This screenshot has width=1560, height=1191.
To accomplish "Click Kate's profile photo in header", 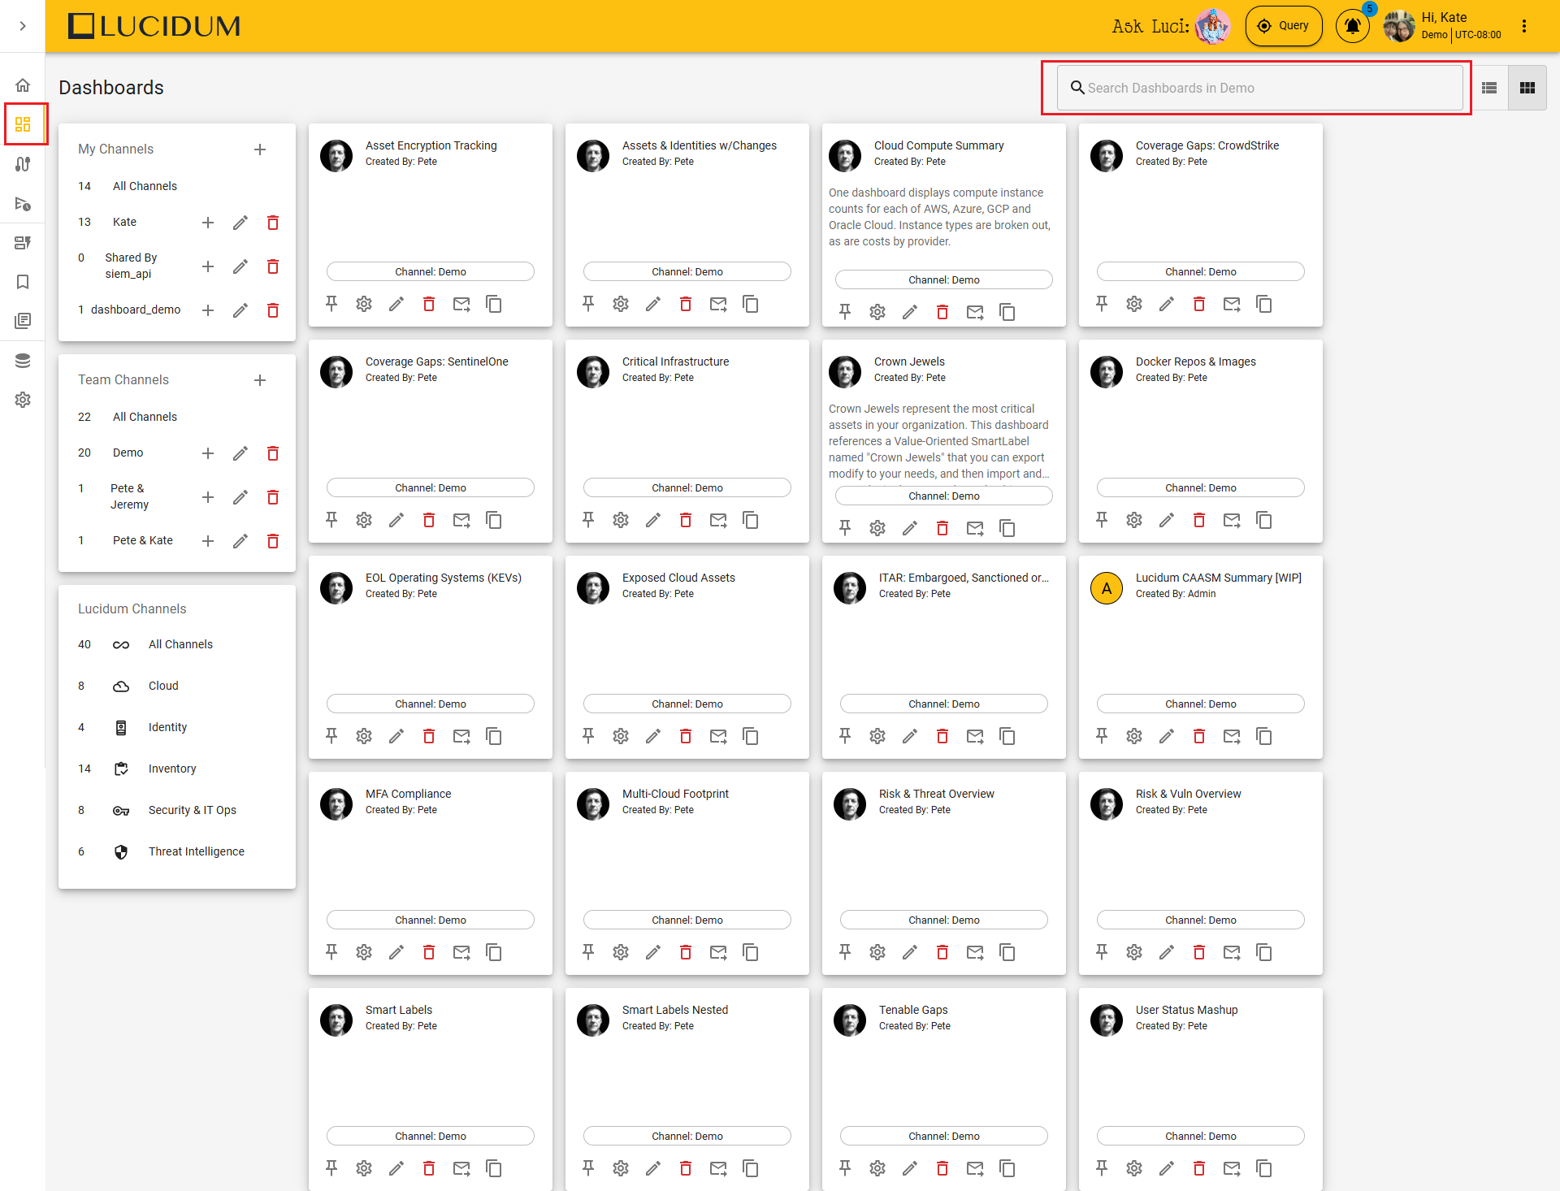I will point(1399,26).
